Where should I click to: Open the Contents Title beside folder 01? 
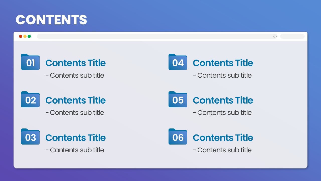(75, 63)
